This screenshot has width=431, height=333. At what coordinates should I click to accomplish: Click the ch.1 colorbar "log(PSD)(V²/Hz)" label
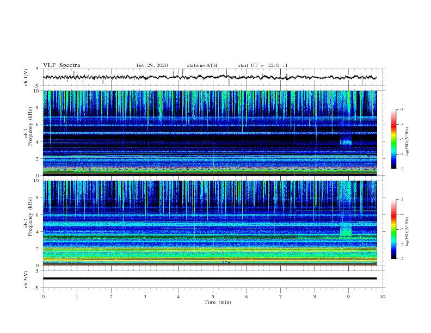point(407,142)
